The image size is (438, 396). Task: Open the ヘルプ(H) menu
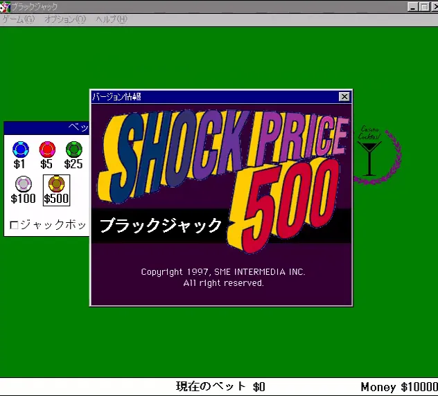coord(112,19)
